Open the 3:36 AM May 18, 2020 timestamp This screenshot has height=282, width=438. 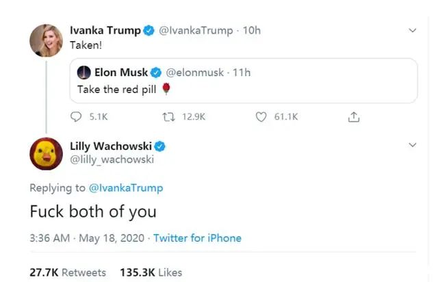pos(87,238)
